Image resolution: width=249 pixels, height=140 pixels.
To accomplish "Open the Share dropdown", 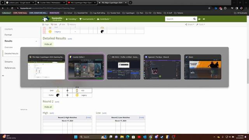I will (189, 24).
